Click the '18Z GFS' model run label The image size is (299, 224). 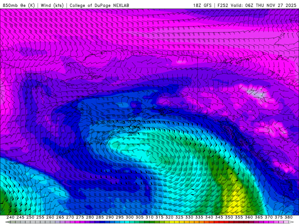(202, 5)
